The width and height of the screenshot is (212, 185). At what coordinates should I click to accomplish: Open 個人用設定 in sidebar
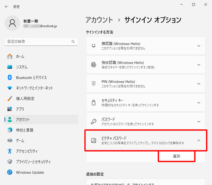pos(41,98)
